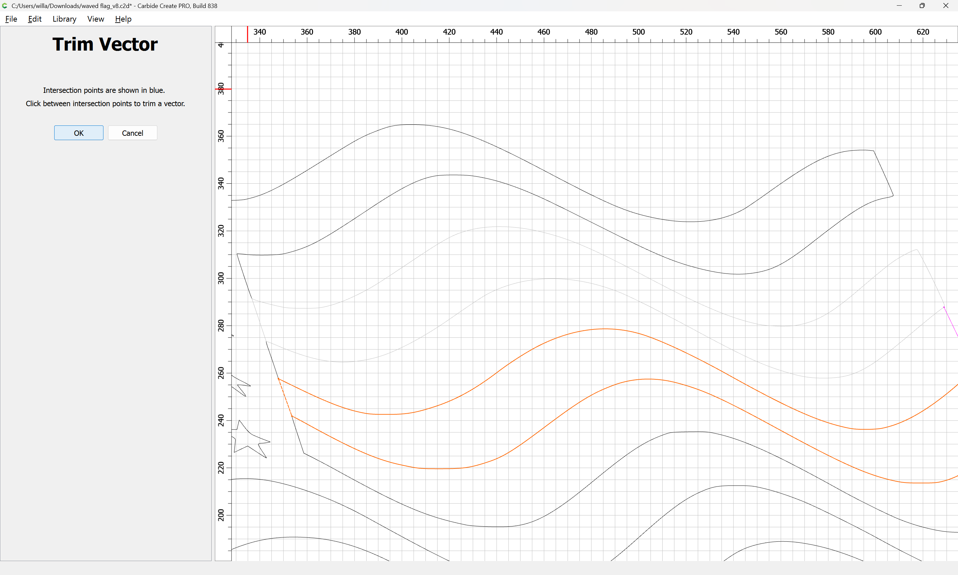Restore down the application window
This screenshot has width=958, height=575.
(922, 6)
